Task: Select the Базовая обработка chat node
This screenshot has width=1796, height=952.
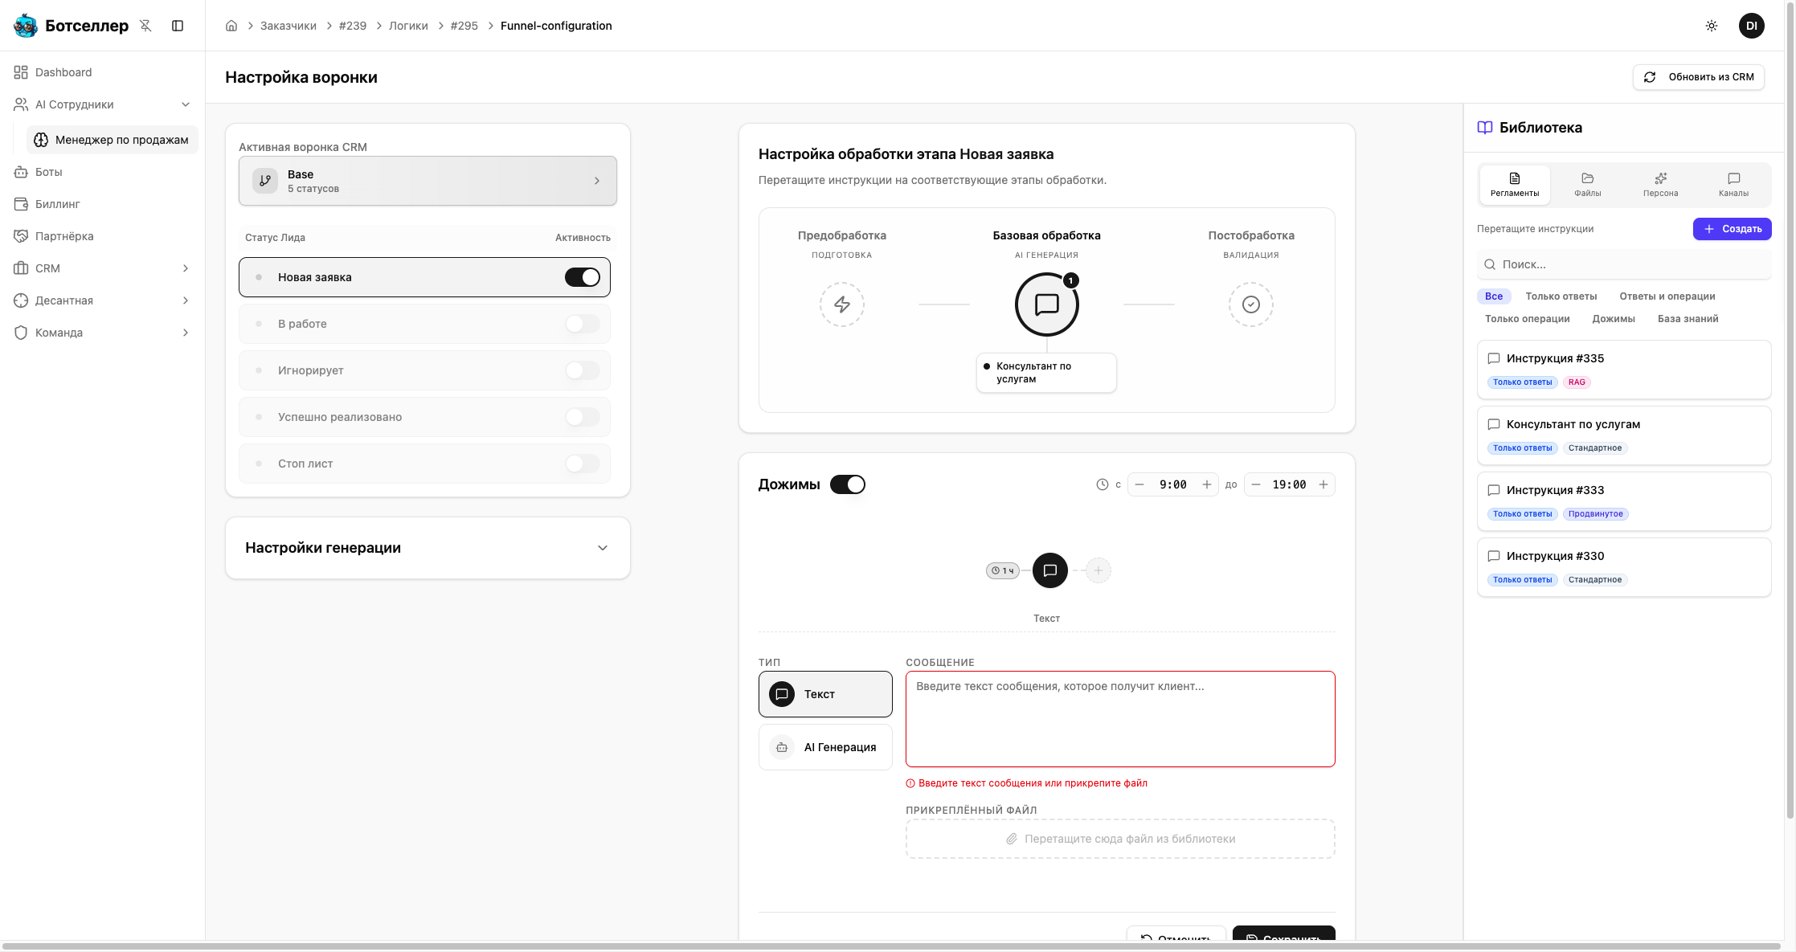Action: pyautogui.click(x=1046, y=304)
